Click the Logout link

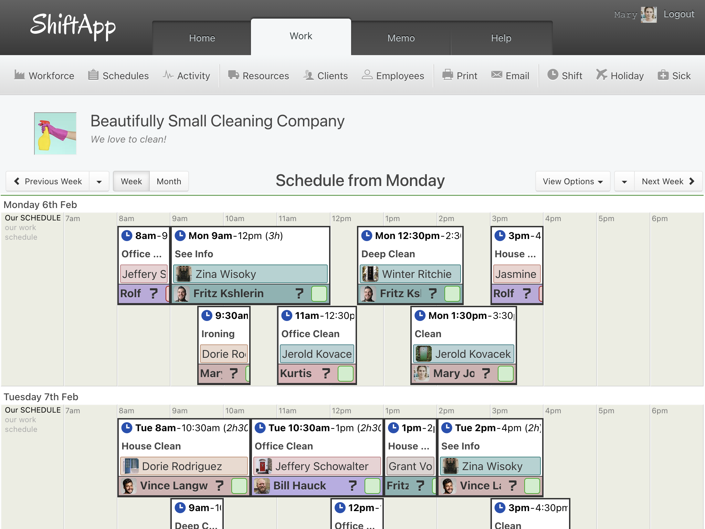[x=679, y=14]
